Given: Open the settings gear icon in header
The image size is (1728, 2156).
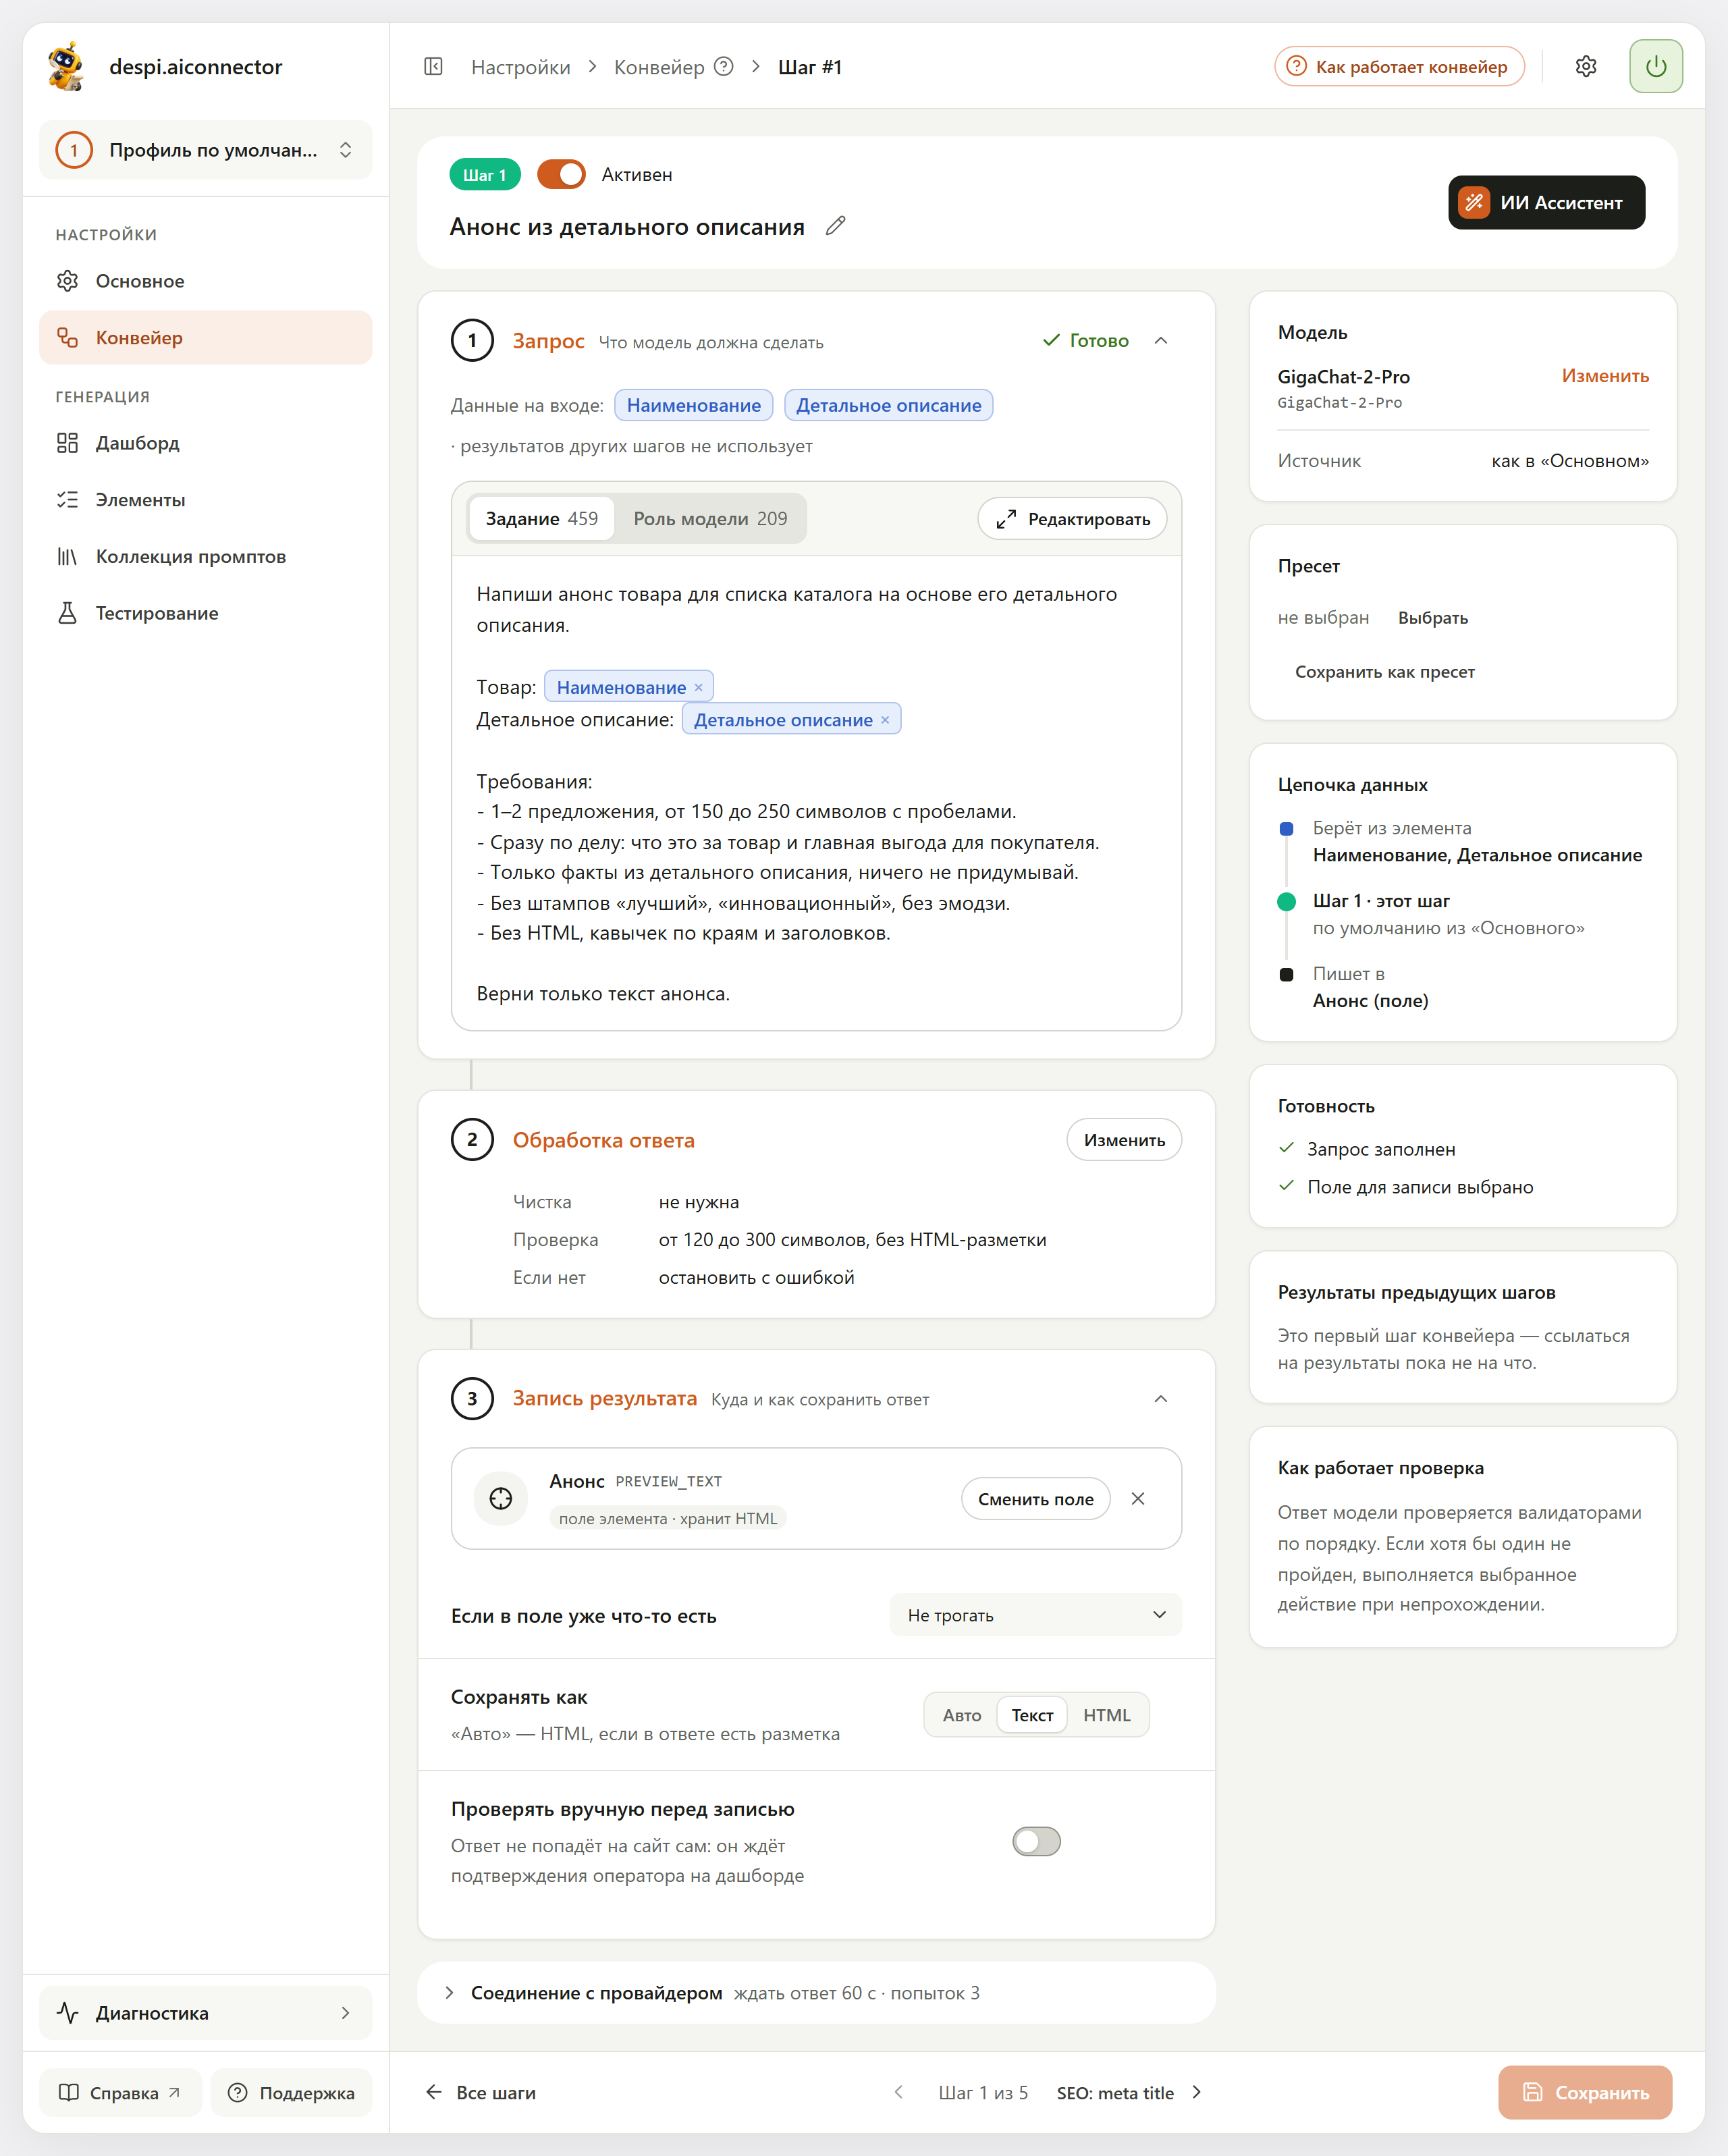Looking at the screenshot, I should tap(1586, 67).
